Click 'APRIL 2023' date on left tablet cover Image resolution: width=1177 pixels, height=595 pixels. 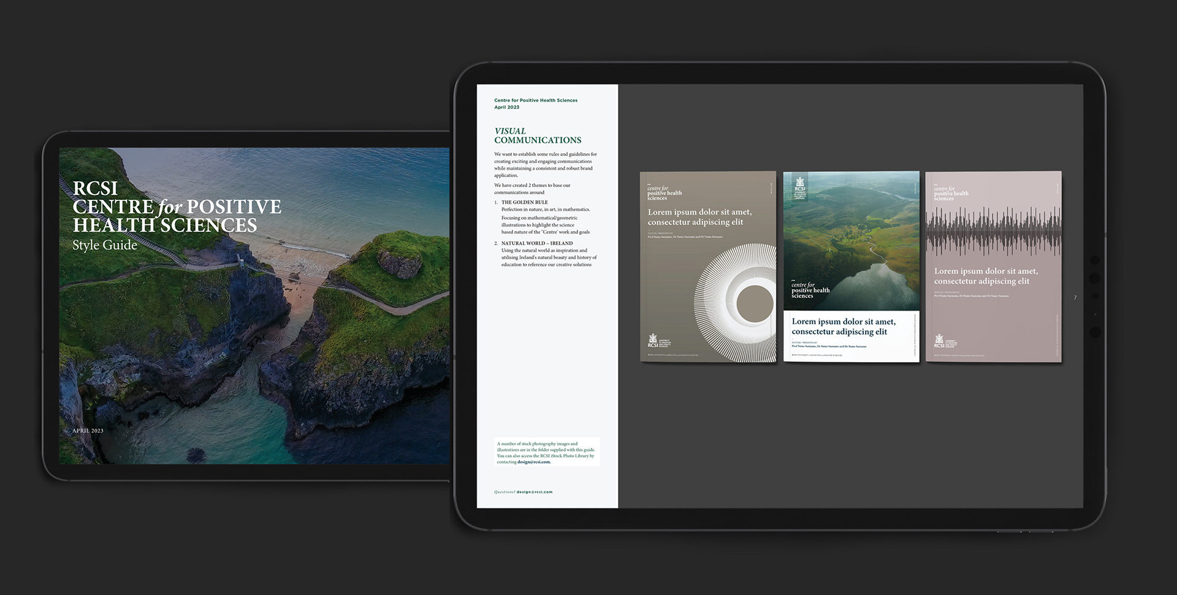coord(88,431)
